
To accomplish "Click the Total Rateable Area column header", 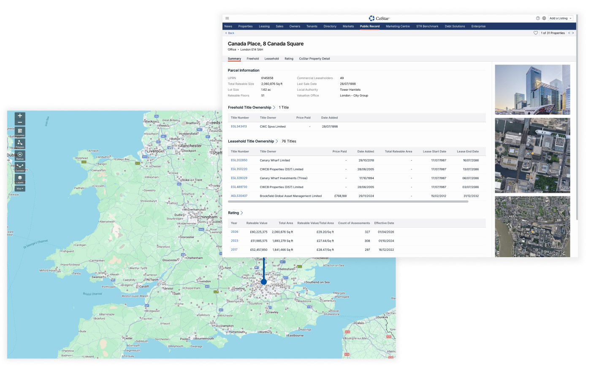I will tap(399, 151).
